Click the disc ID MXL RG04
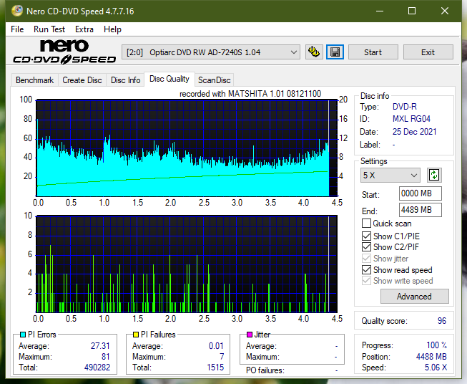 (411, 119)
